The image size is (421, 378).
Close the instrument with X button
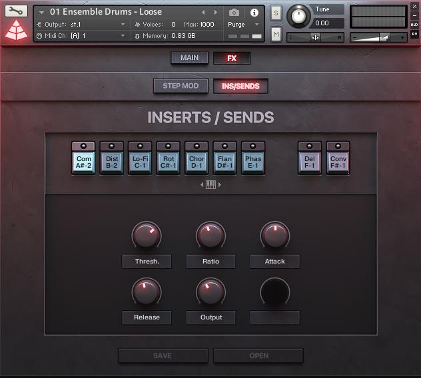(414, 7)
